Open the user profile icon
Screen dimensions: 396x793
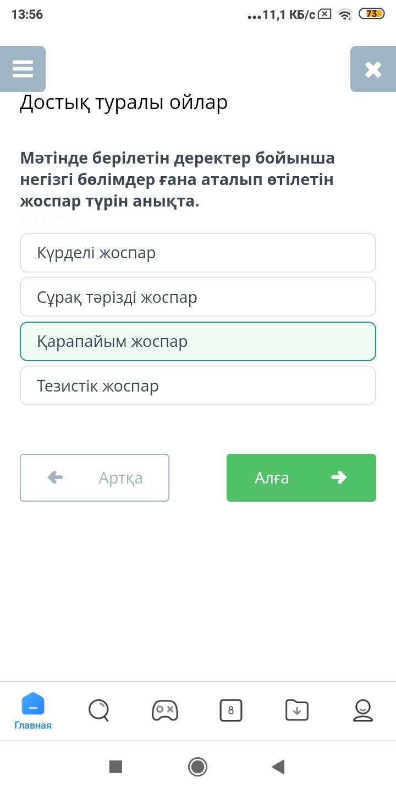coord(363,710)
